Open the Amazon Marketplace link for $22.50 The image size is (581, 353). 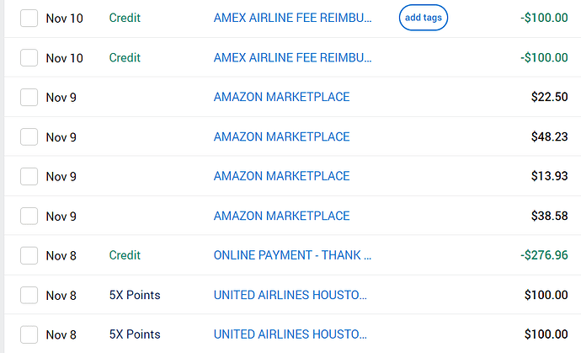click(x=281, y=97)
